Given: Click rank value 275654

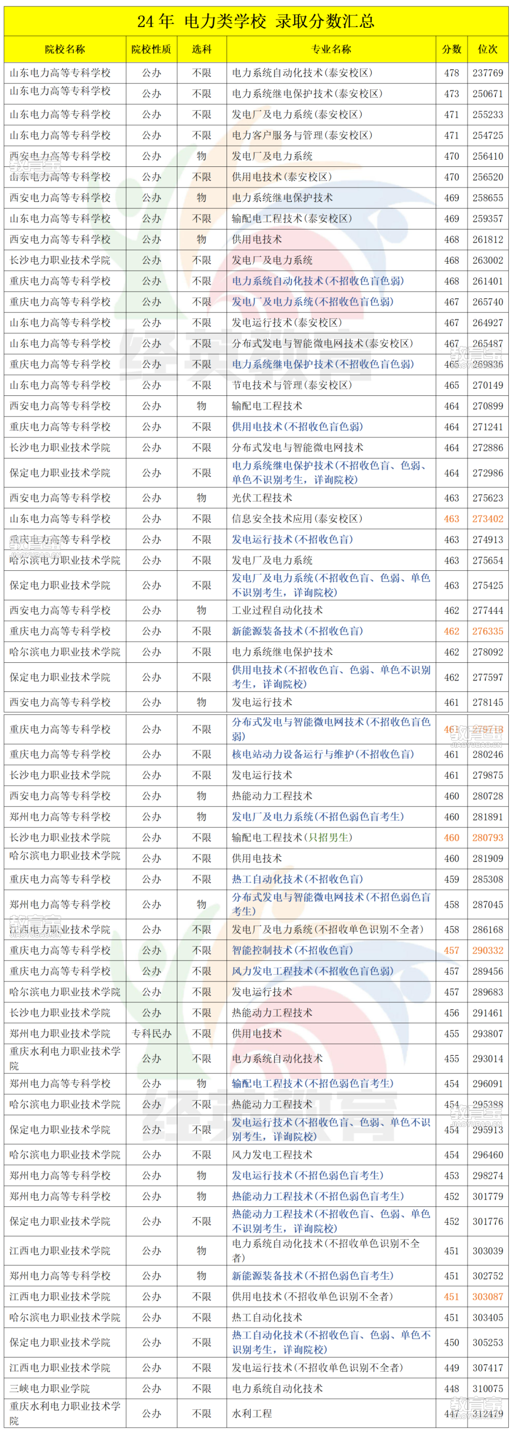Looking at the screenshot, I should coord(487,560).
